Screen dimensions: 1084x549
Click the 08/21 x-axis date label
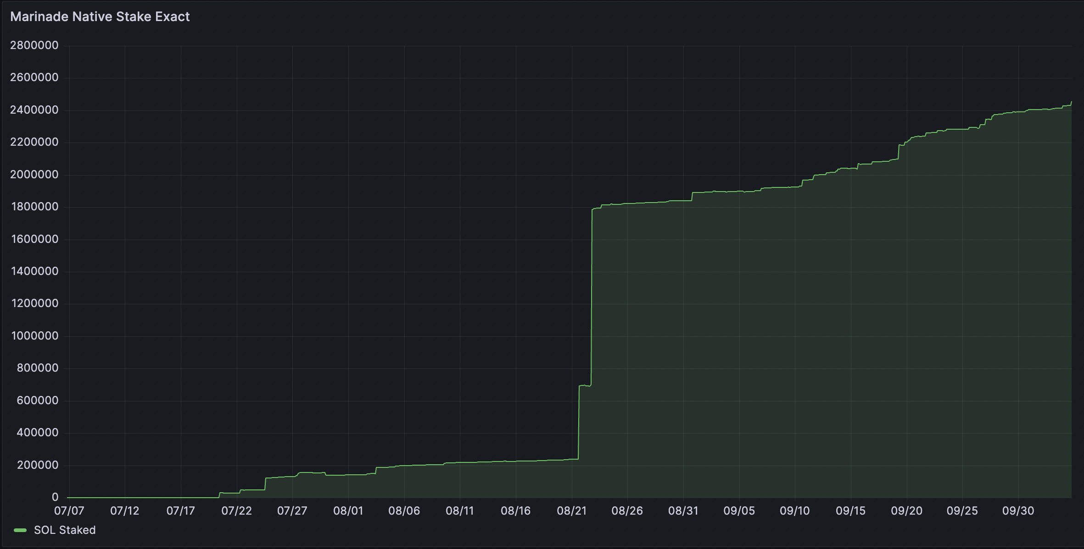571,511
